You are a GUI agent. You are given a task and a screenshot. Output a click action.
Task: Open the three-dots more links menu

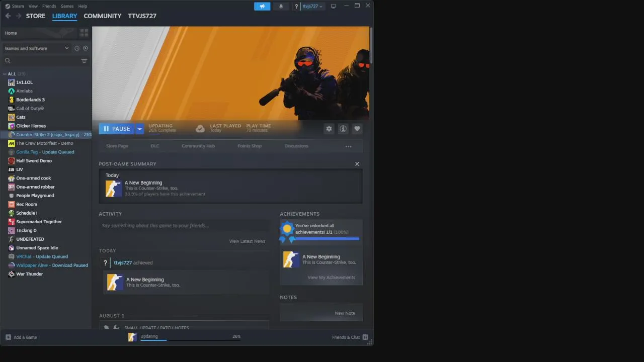348,146
